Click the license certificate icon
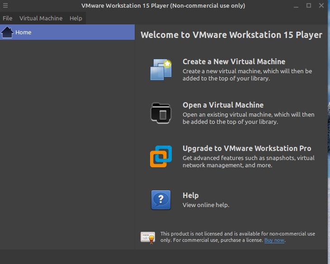330x264 pixels. (x=148, y=237)
